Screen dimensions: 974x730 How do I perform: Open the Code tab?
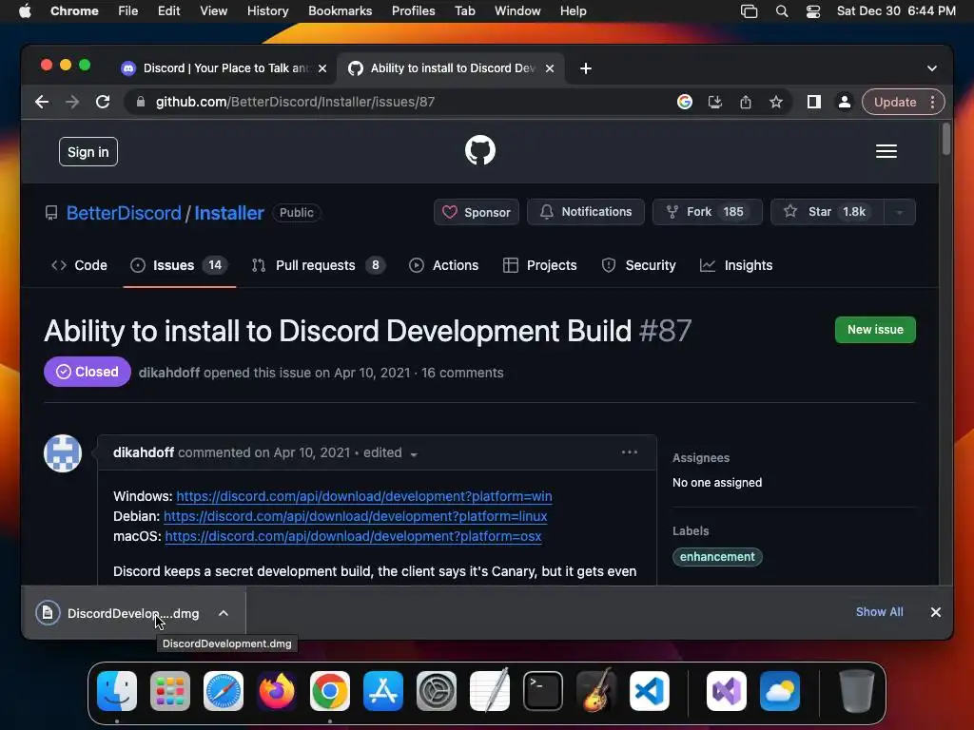[x=79, y=265]
